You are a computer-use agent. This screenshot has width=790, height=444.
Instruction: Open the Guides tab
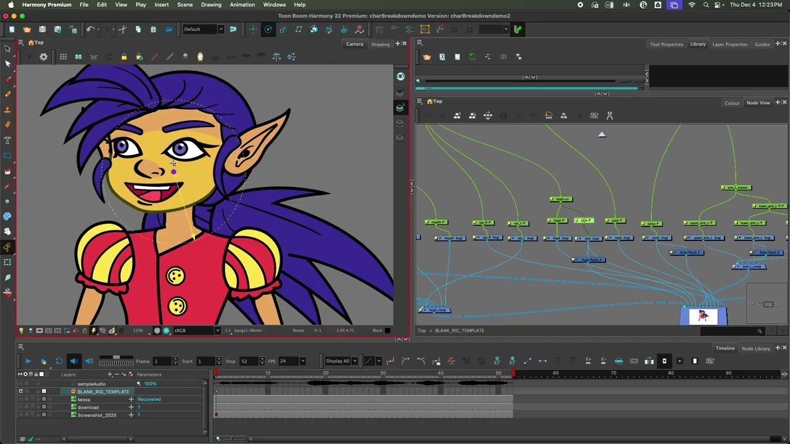point(762,44)
